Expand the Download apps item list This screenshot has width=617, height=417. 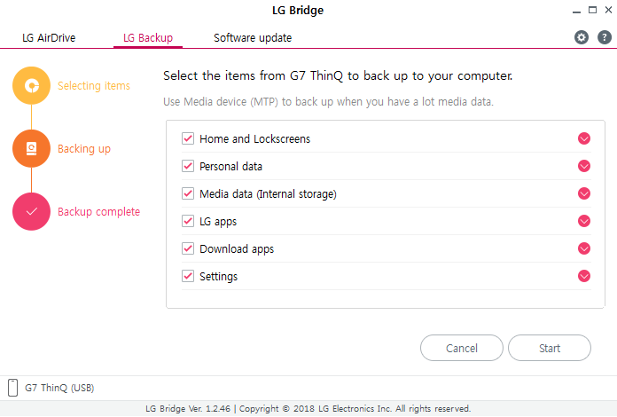584,248
